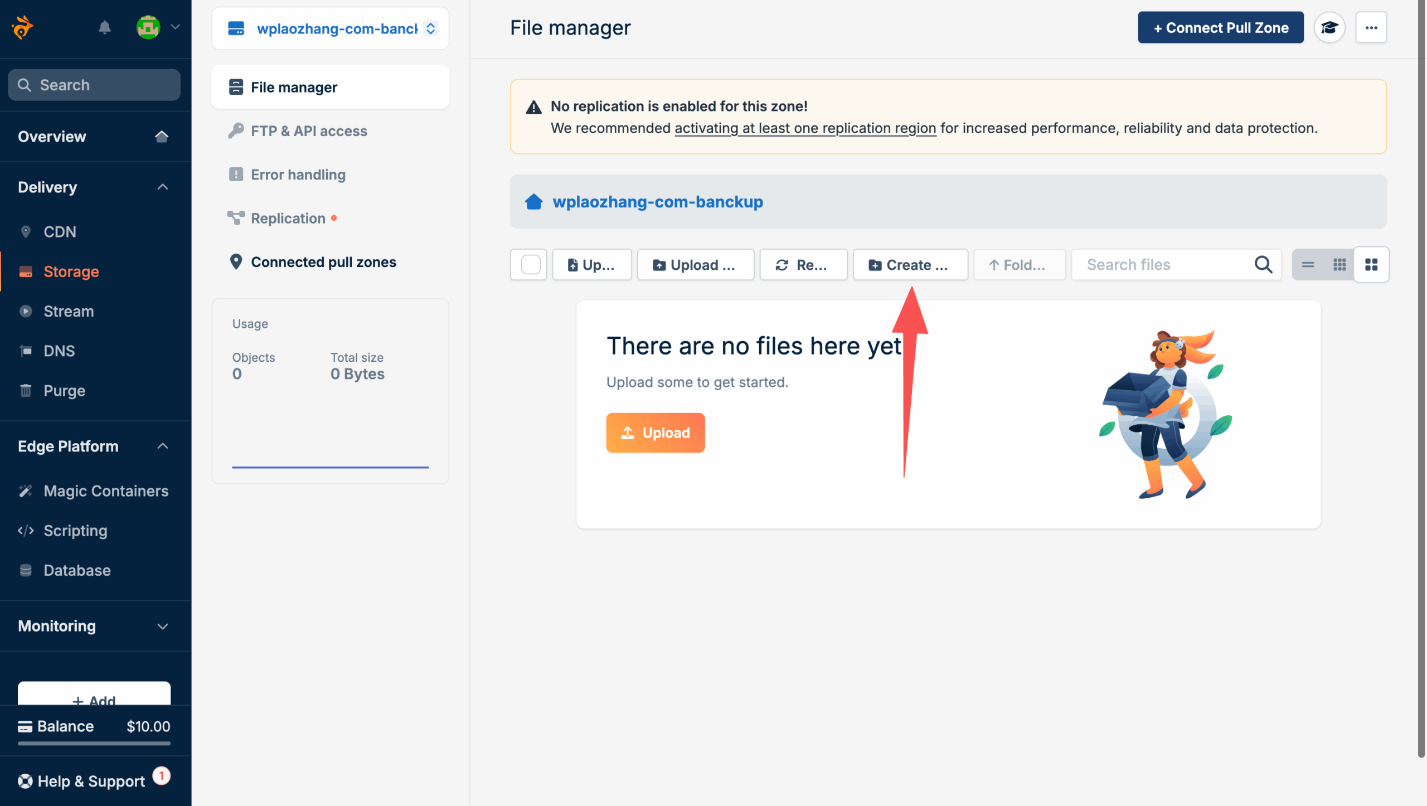The width and height of the screenshot is (1427, 806).
Task: Click the Connect Pull Zone button
Action: [x=1220, y=27]
